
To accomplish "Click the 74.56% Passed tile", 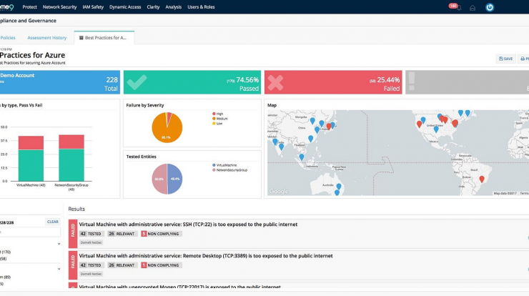I will (192, 82).
